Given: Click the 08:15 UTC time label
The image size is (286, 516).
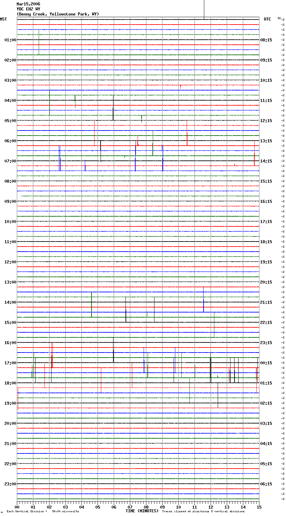Looking at the screenshot, I should pos(266,40).
